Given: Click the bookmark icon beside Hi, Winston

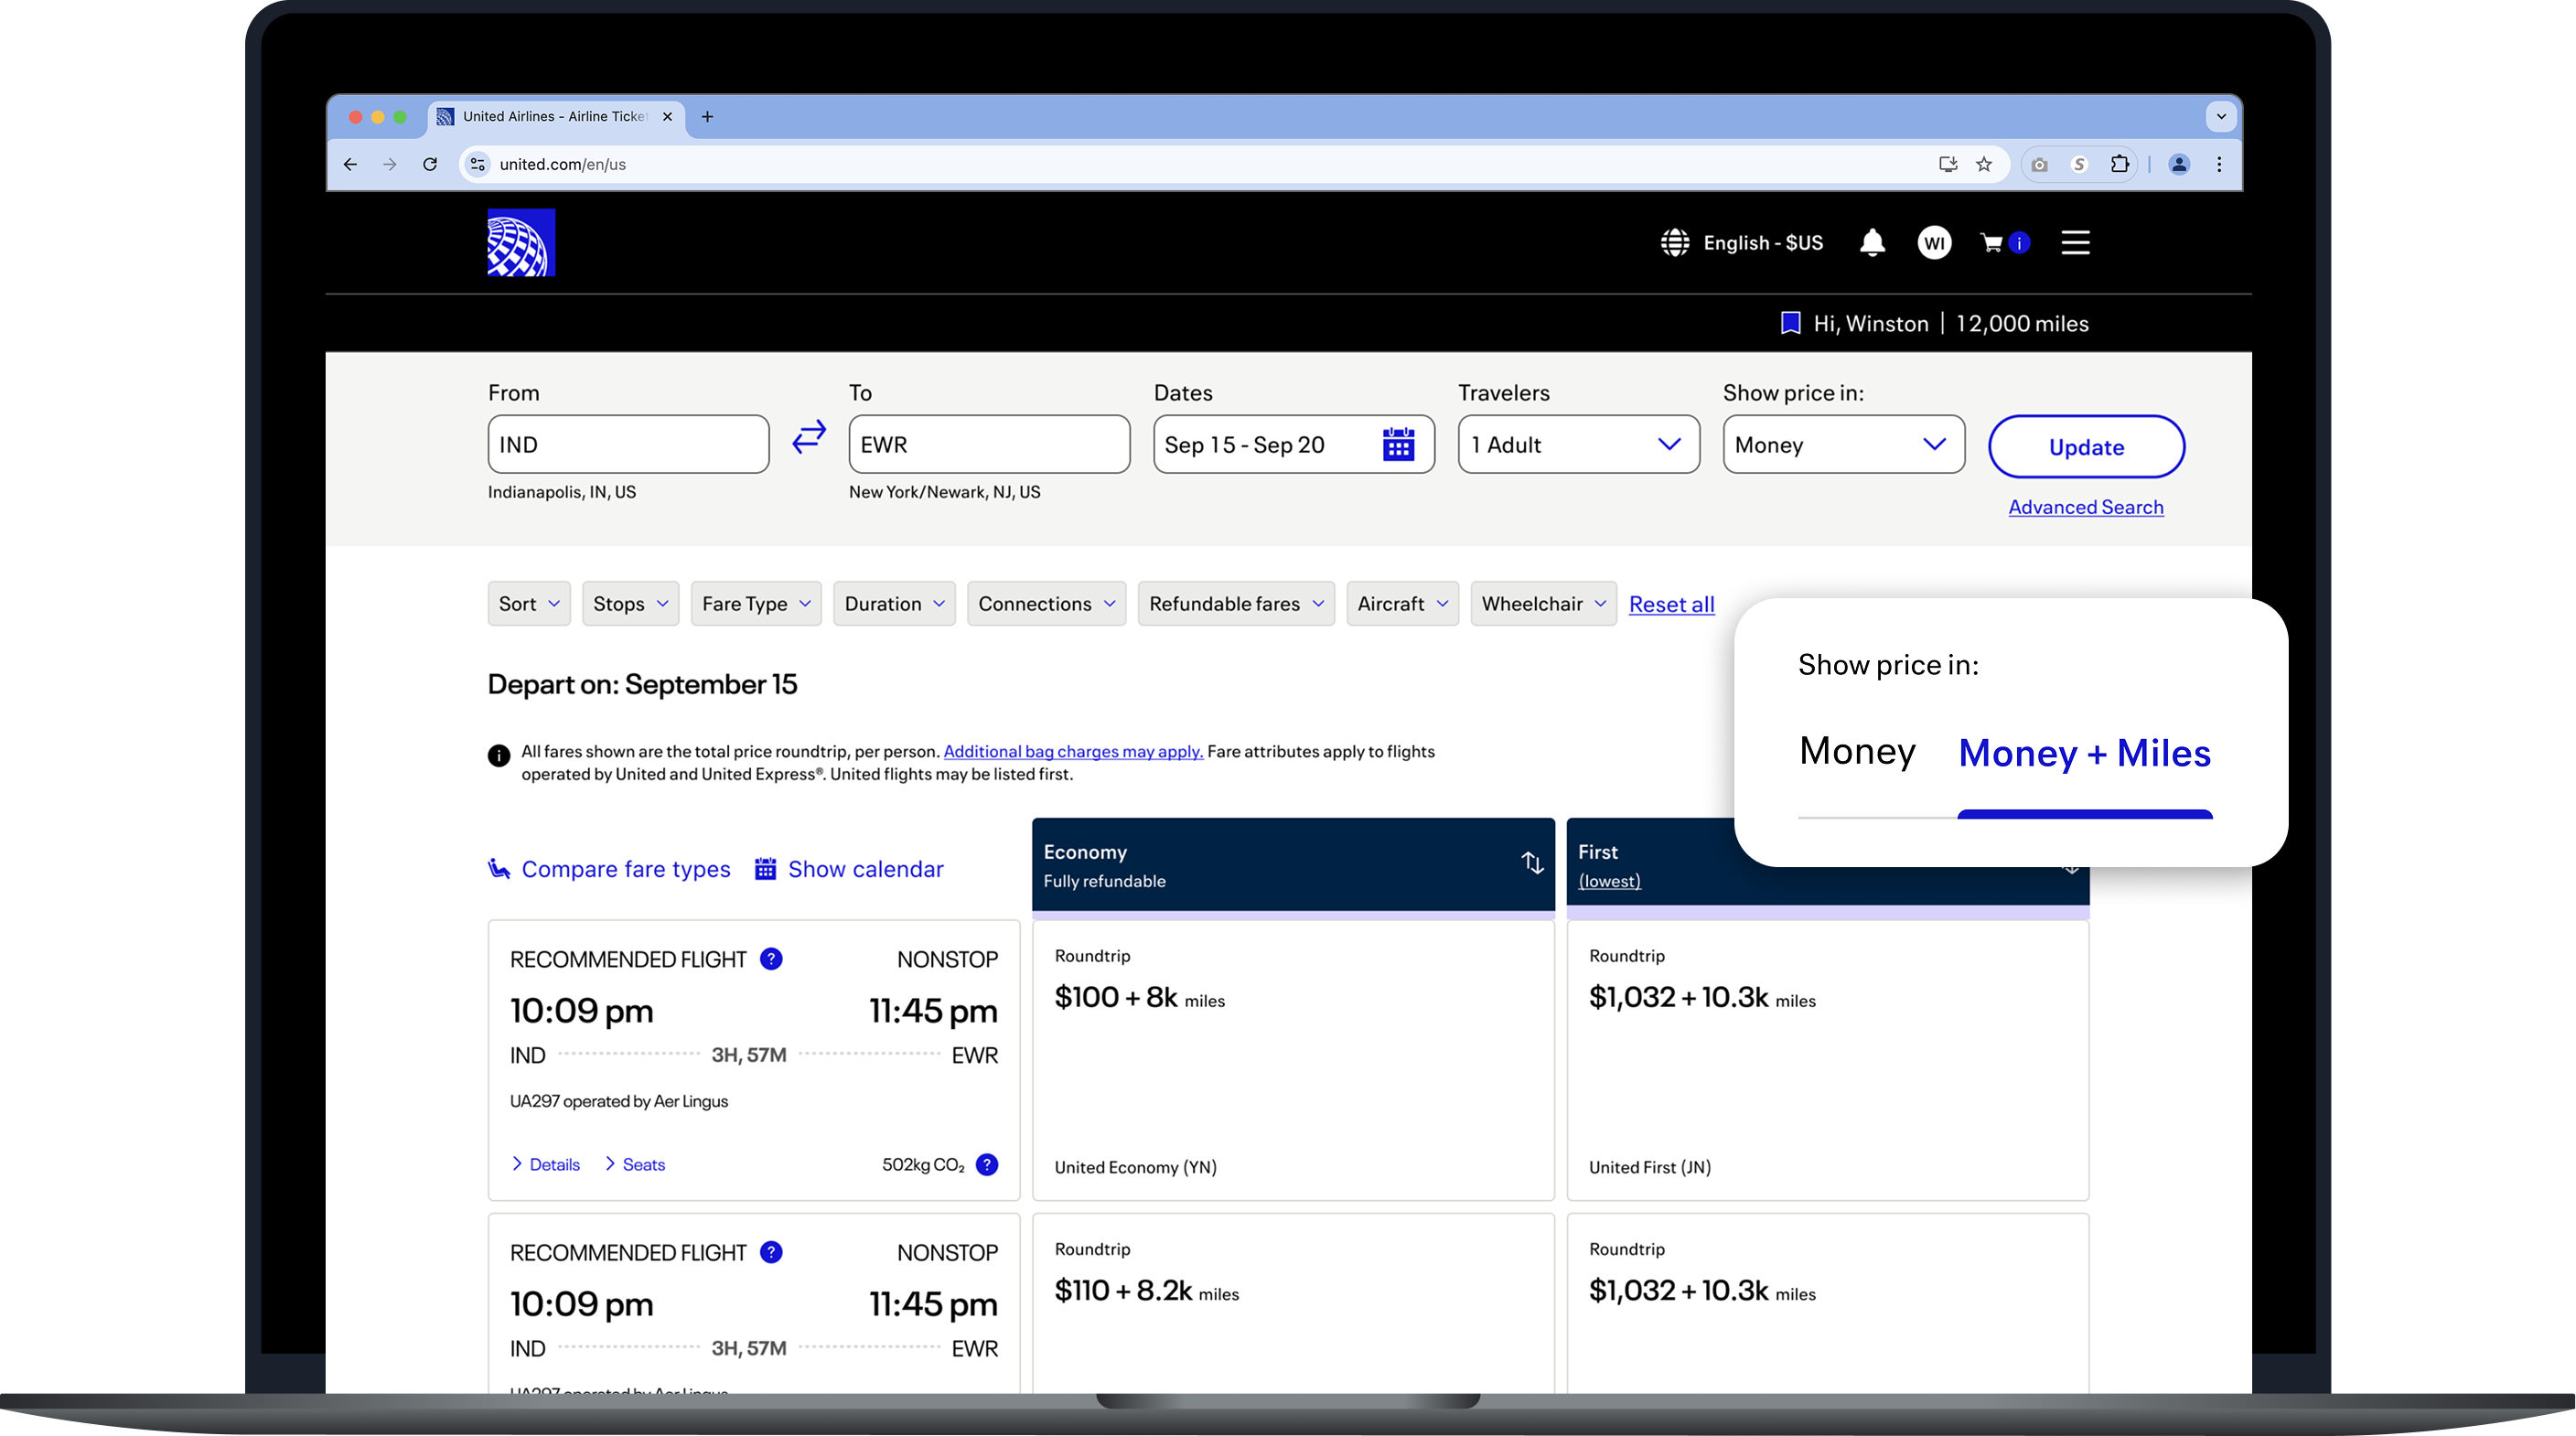Looking at the screenshot, I should click(x=1790, y=323).
